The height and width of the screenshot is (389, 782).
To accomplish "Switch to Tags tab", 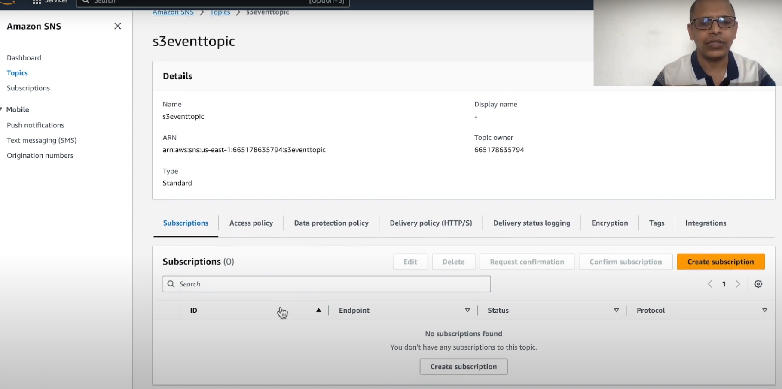I will 657,223.
